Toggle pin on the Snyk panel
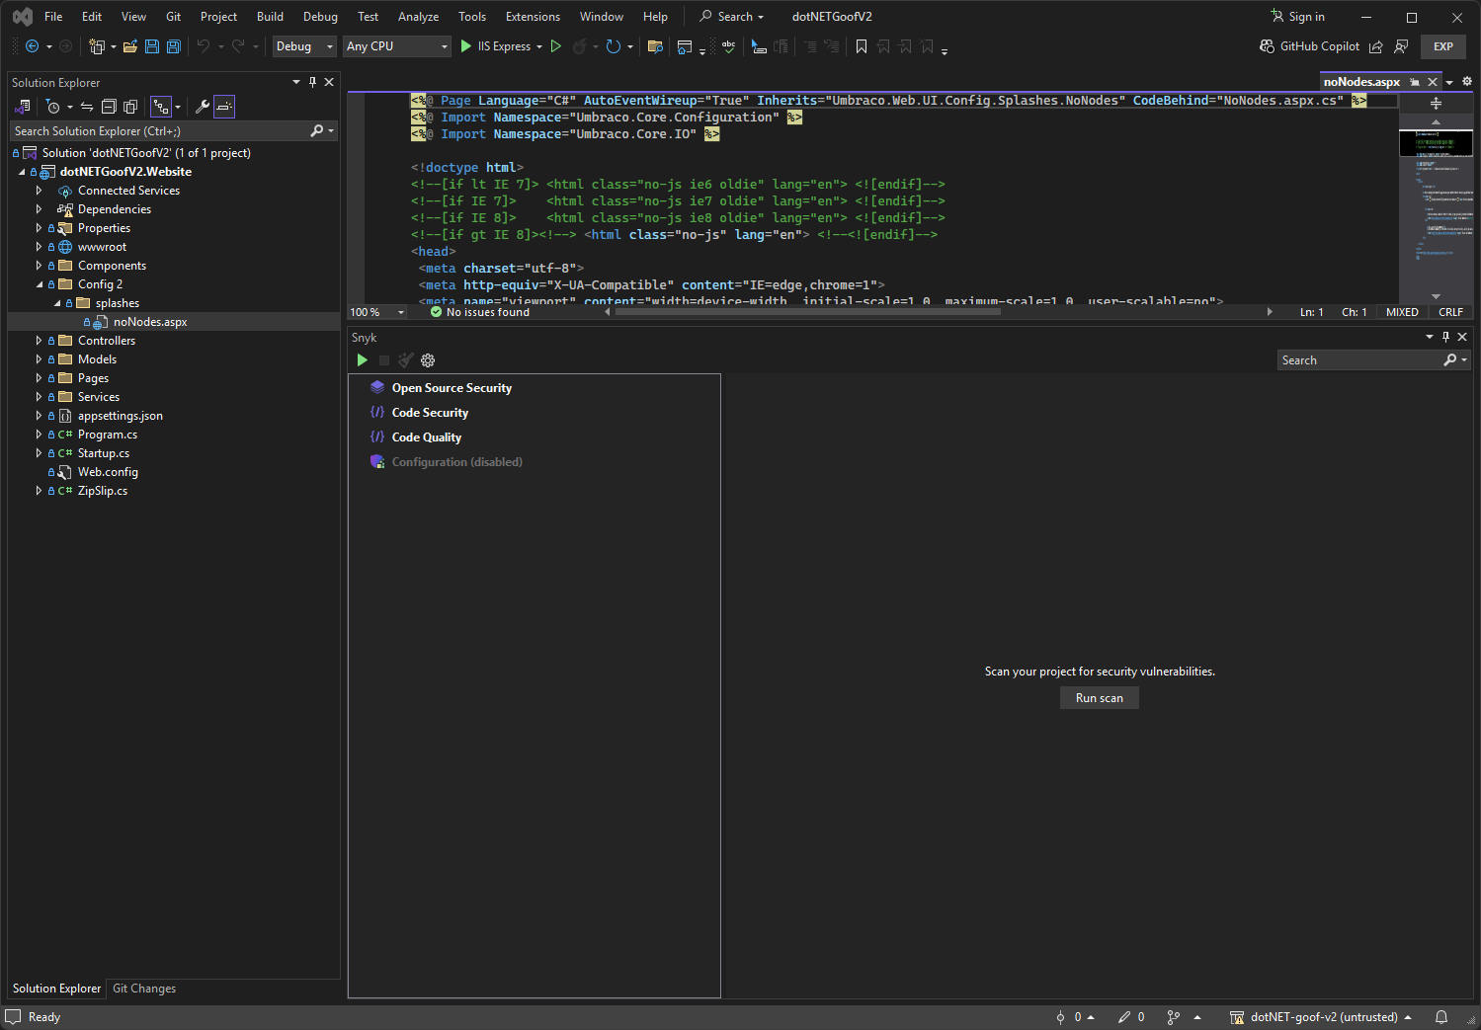 pos(1445,338)
